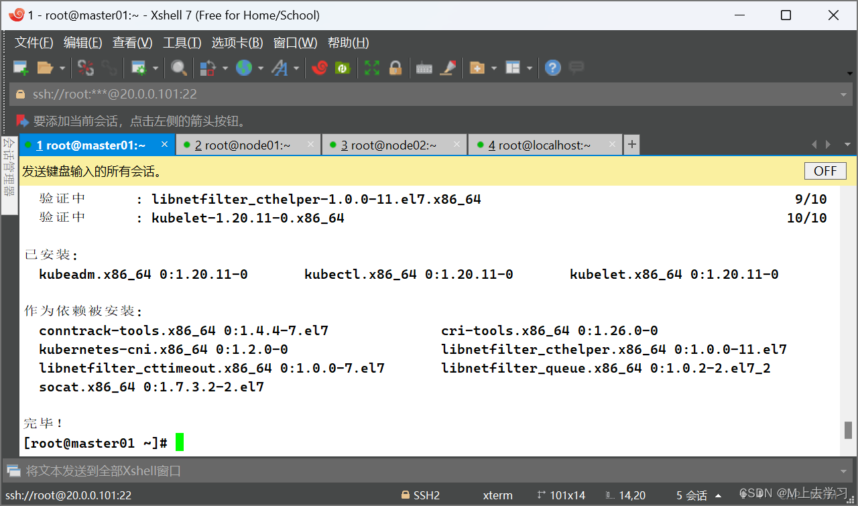Click the blue Help question mark icon
The width and height of the screenshot is (858, 506).
tap(552, 68)
